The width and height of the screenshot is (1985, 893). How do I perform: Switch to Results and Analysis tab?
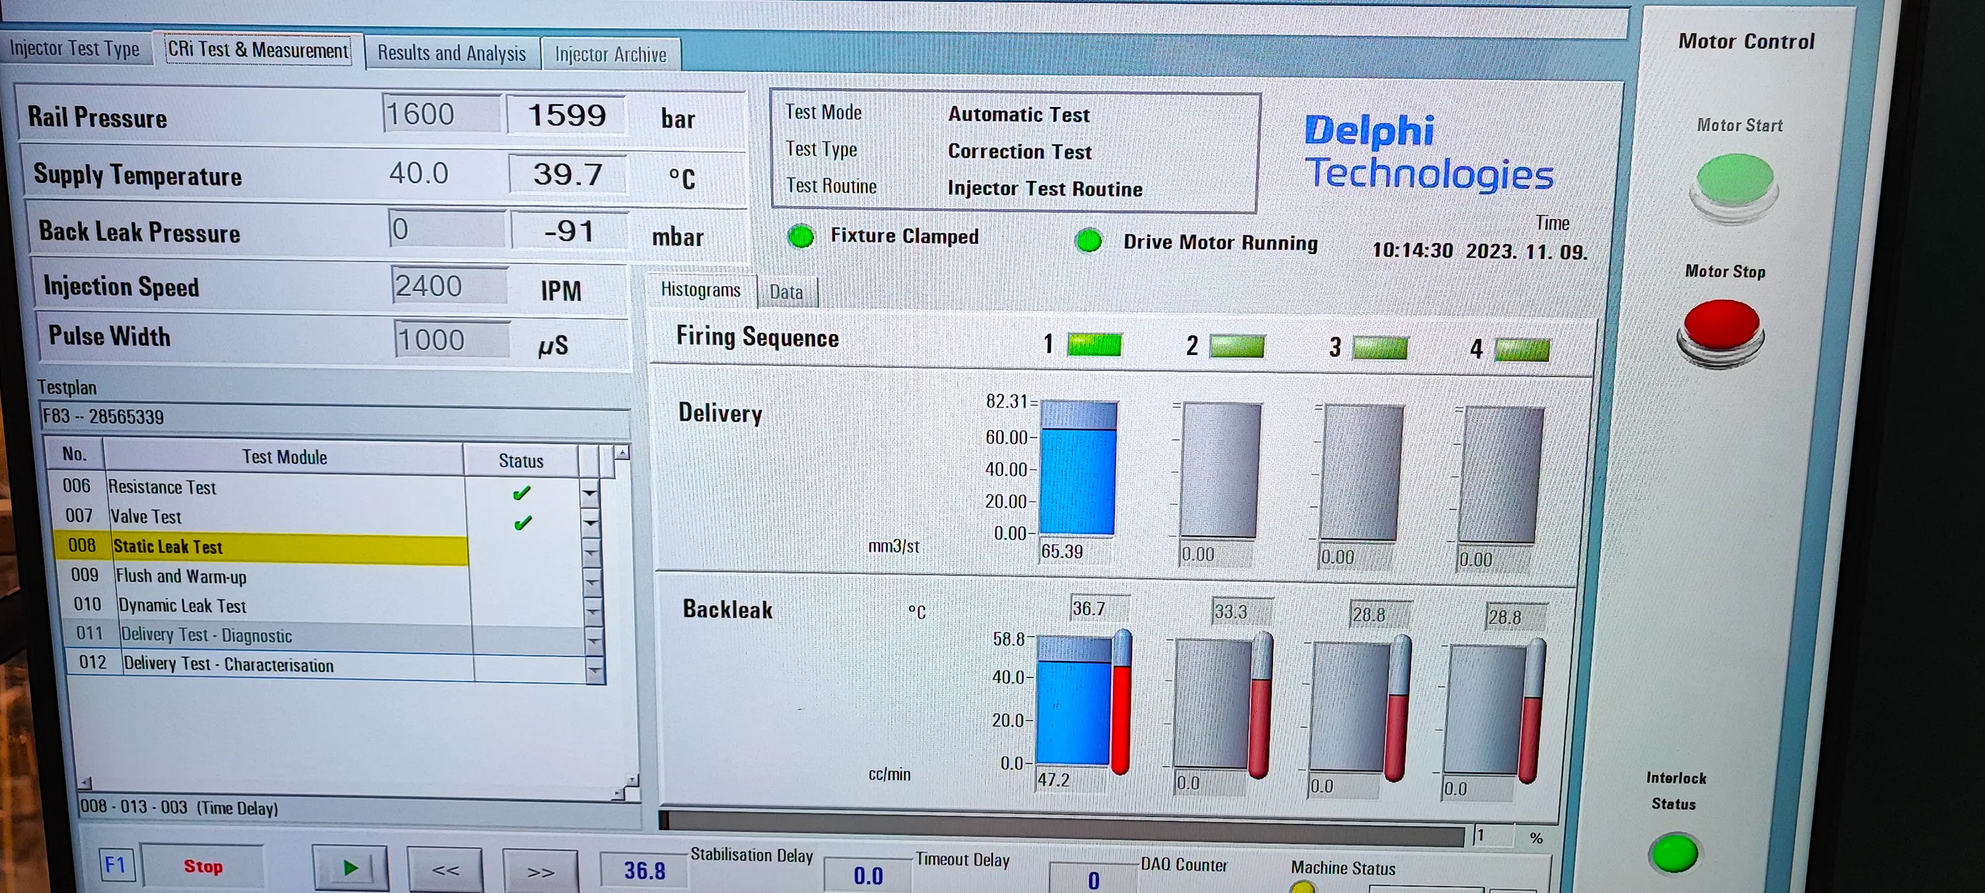pyautogui.click(x=451, y=53)
